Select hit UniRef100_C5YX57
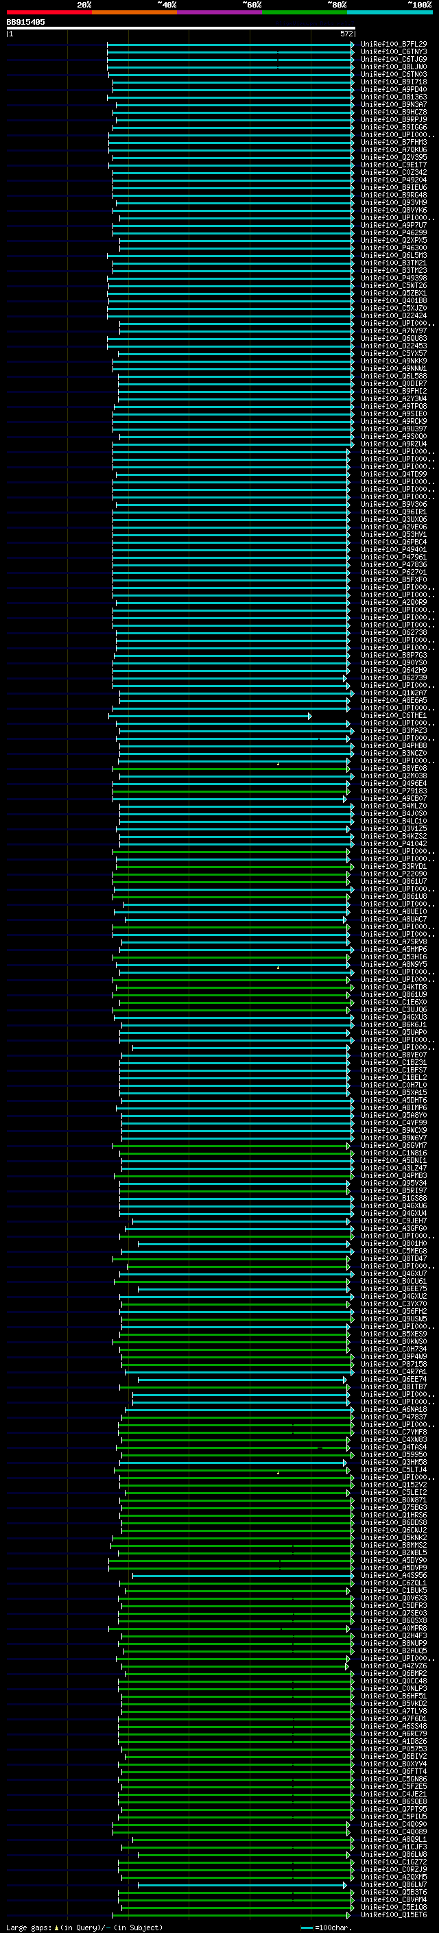This screenshot has height=1933, width=439. point(394,353)
